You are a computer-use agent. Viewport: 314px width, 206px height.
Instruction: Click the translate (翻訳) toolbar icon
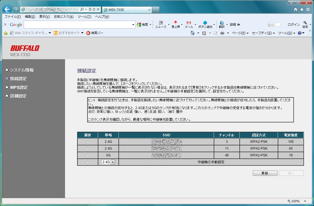click(x=221, y=24)
